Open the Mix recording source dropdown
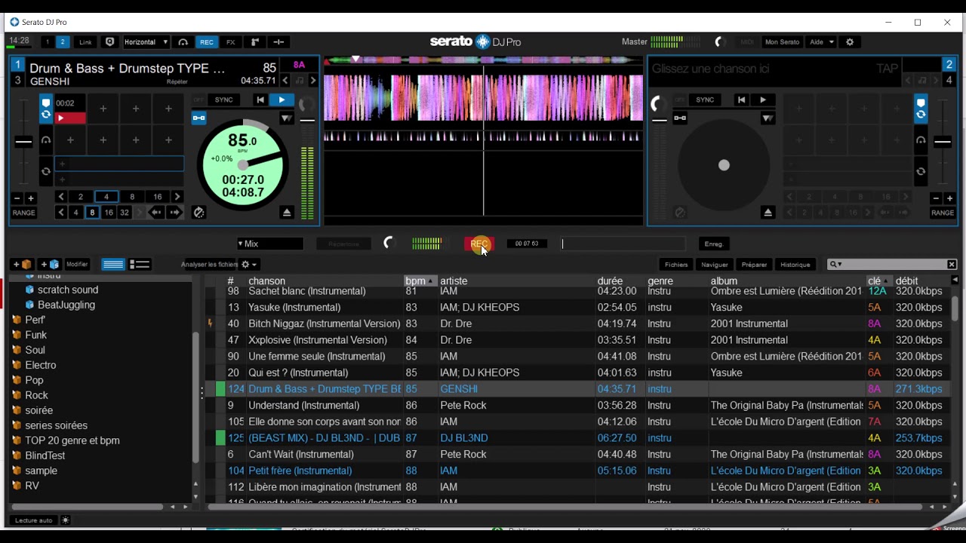 (270, 244)
